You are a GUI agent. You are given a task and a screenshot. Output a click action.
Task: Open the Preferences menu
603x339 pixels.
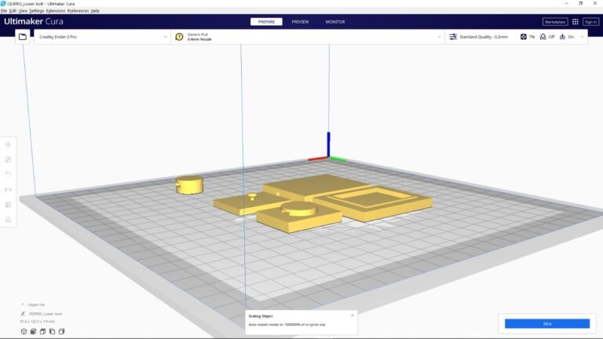78,11
